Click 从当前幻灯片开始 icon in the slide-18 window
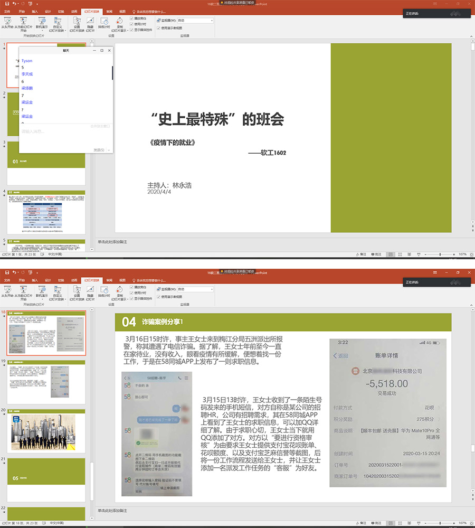 [23, 291]
